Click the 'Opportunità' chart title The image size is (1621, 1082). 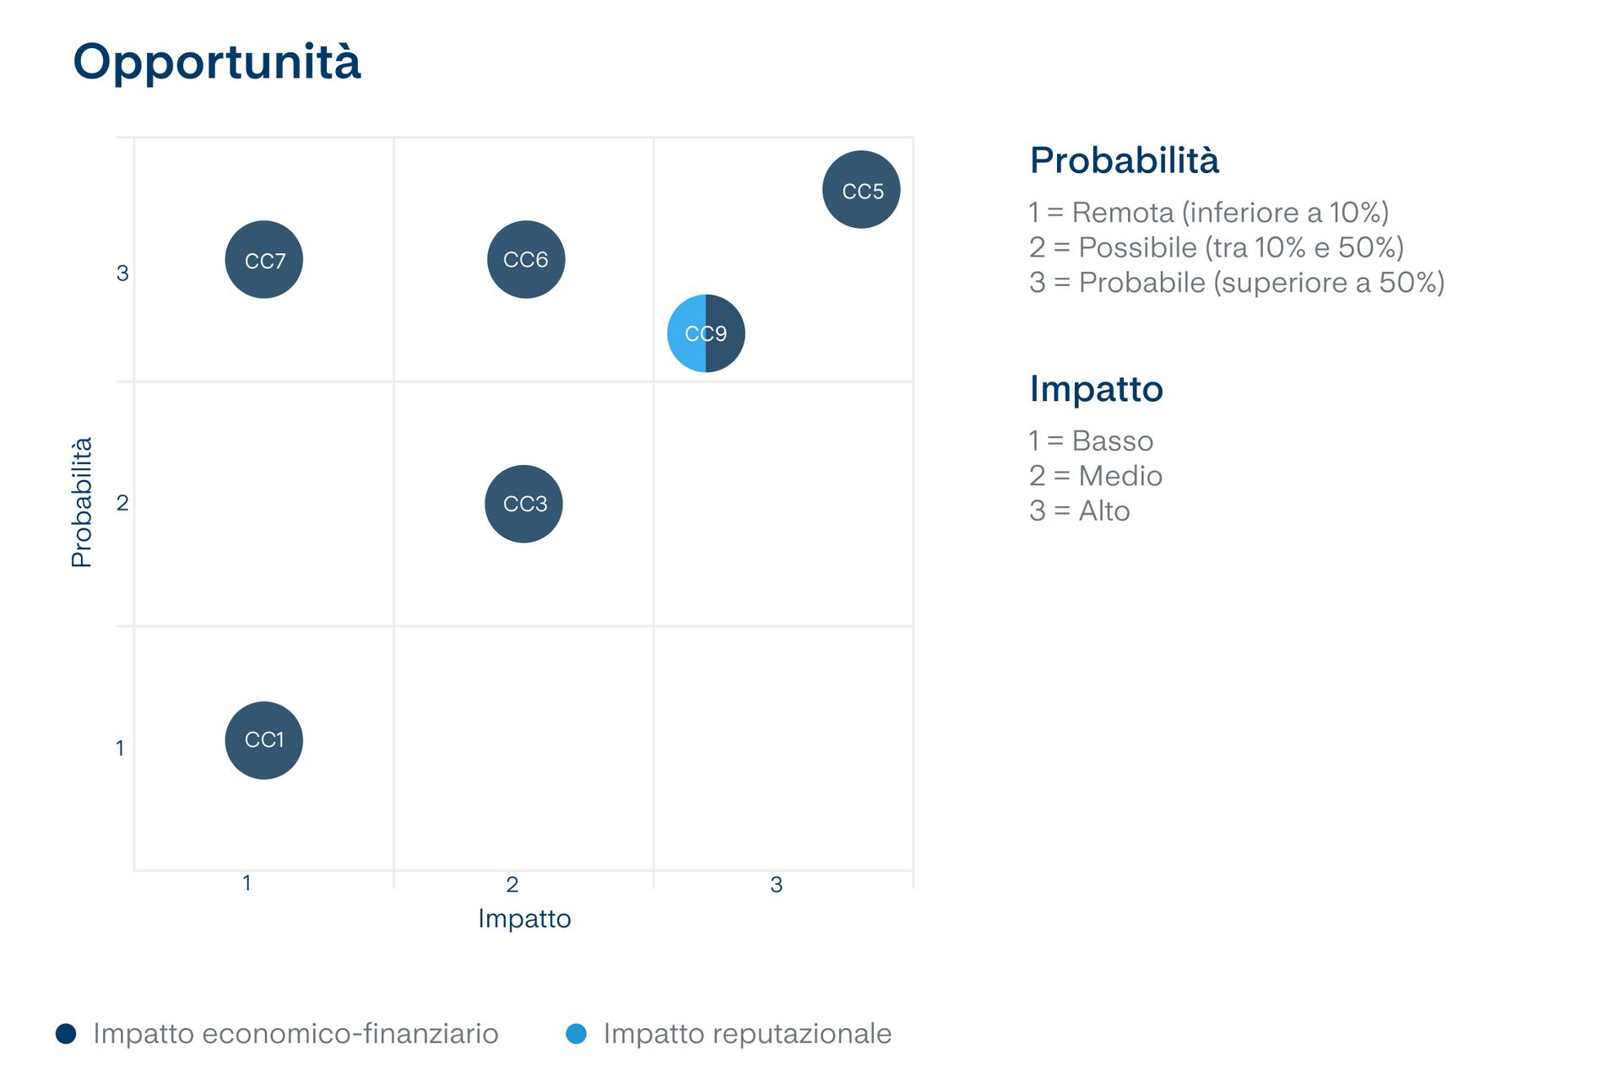[x=217, y=62]
